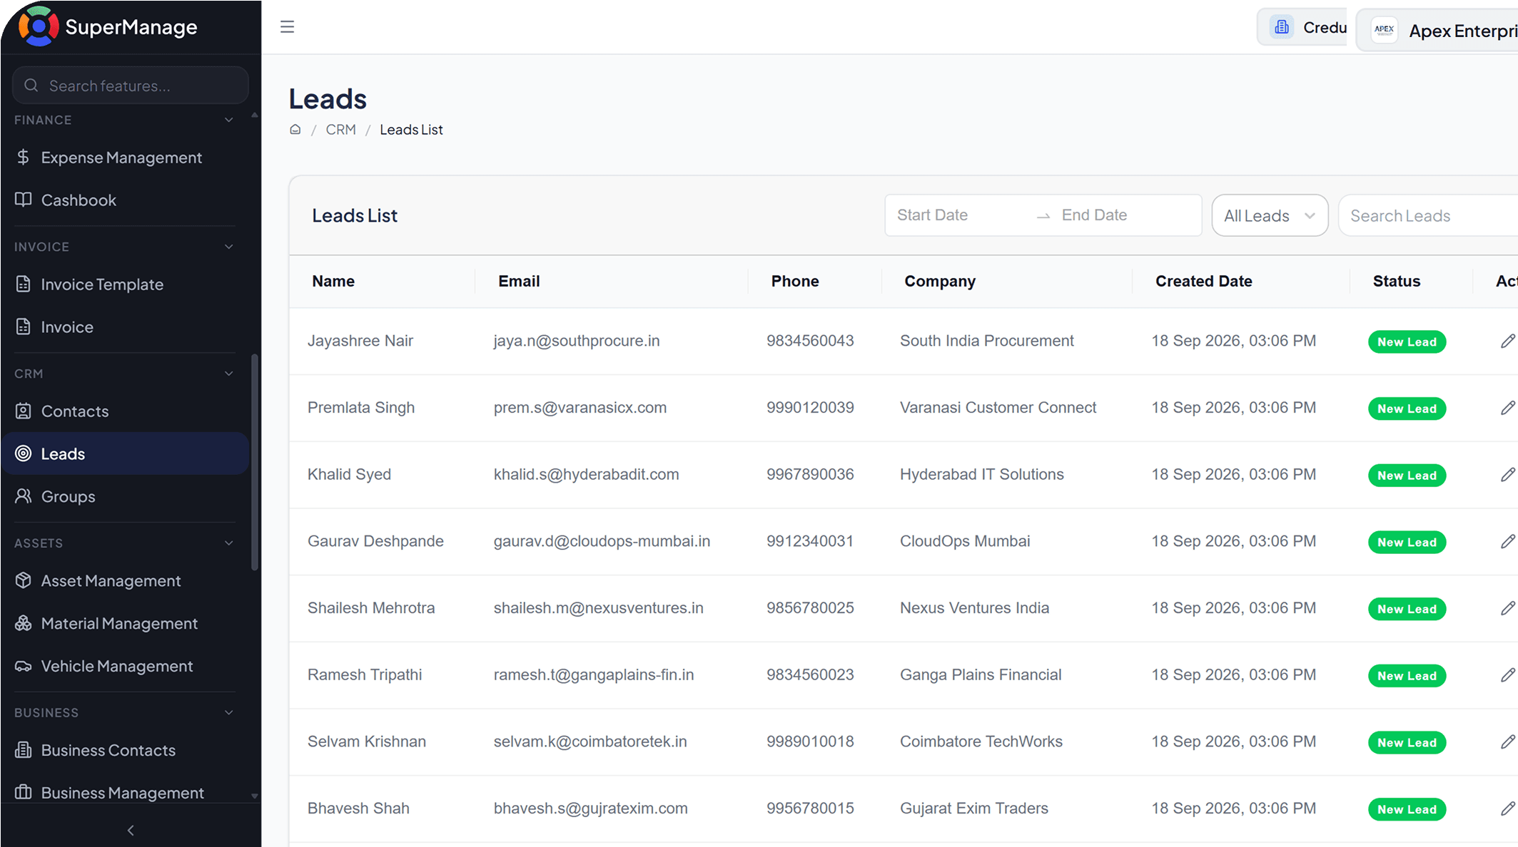This screenshot has width=1518, height=847.
Task: Click the Apex Enterprise logo thumbnail
Action: point(1385,30)
